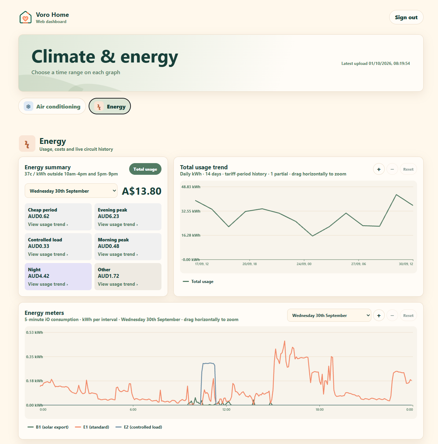
Task: Click the A$13.80 total cost value
Action: 142,191
